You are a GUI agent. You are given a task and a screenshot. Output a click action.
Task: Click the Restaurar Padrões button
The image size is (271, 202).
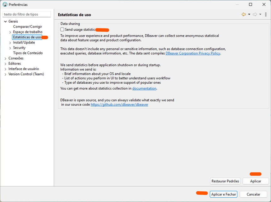[225, 181]
